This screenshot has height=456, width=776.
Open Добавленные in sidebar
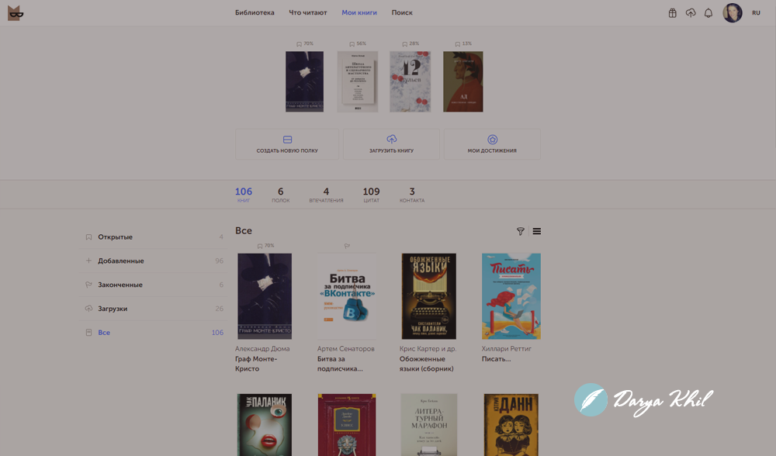(154, 261)
